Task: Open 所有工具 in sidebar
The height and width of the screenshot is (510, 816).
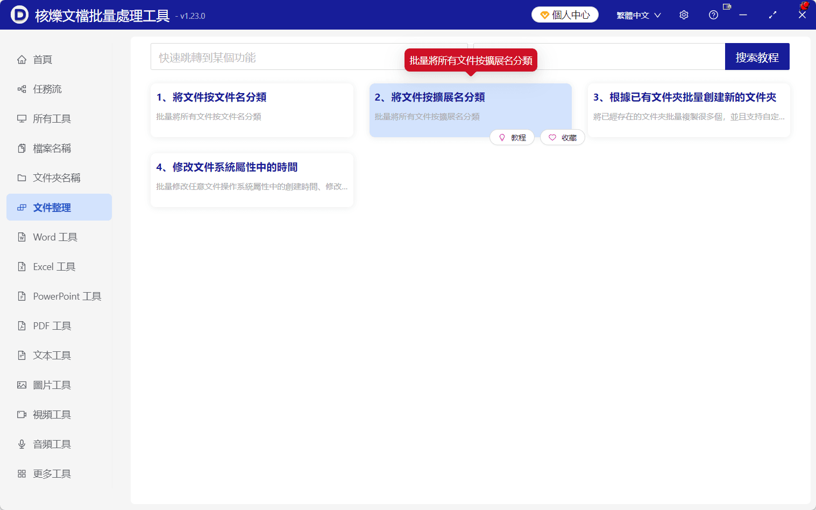Action: [x=59, y=119]
